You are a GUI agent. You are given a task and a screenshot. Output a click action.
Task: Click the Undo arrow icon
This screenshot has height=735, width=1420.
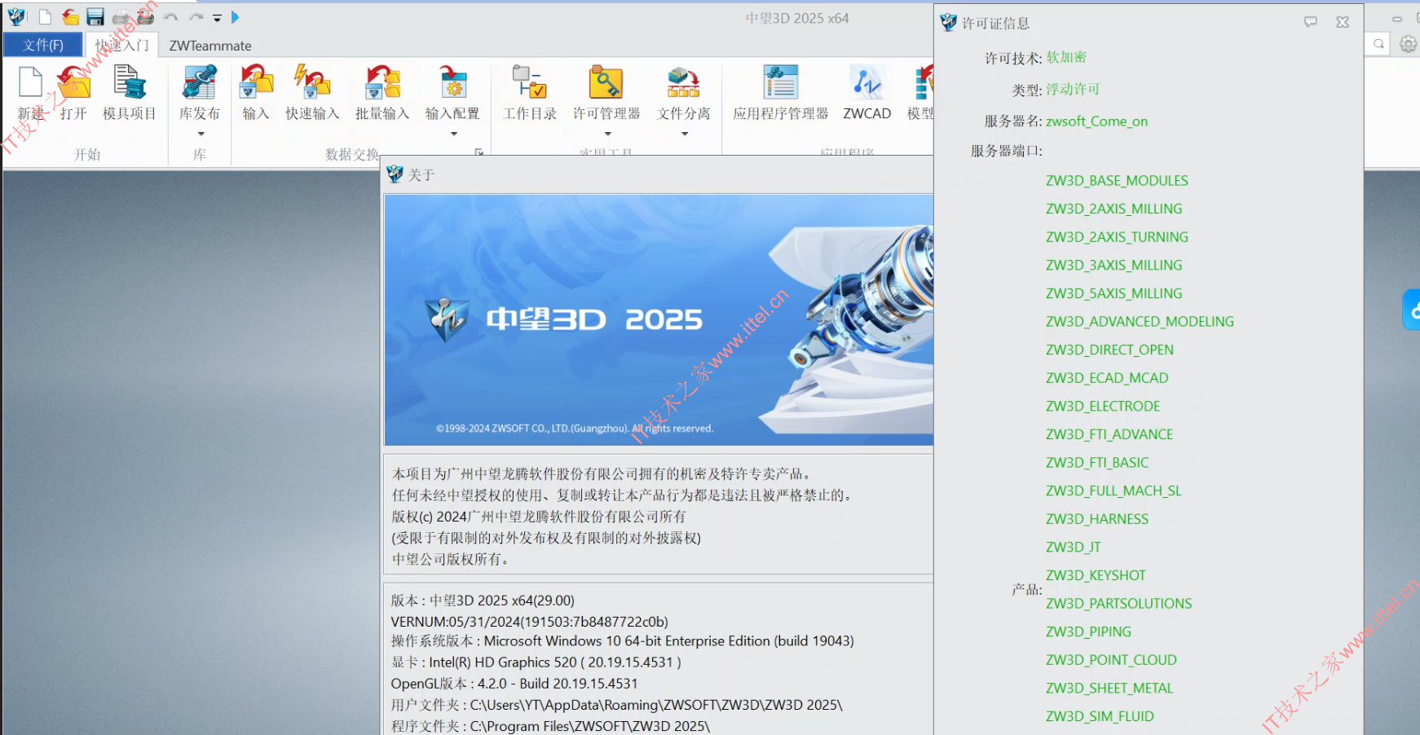tap(170, 17)
